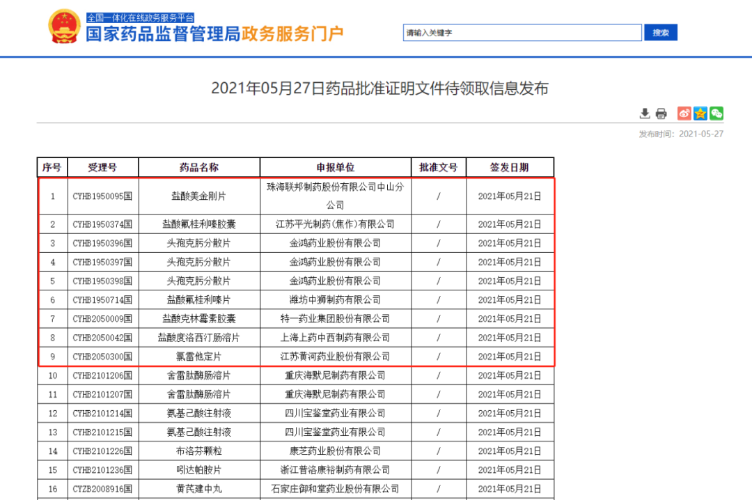Select date 2021年05月21日 in row 16
Image resolution: width=752 pixels, height=500 pixels.
tap(509, 489)
